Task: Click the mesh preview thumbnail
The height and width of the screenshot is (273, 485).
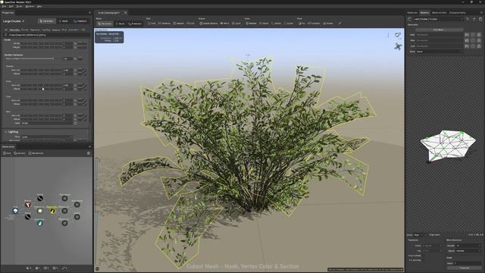Action: (448, 146)
